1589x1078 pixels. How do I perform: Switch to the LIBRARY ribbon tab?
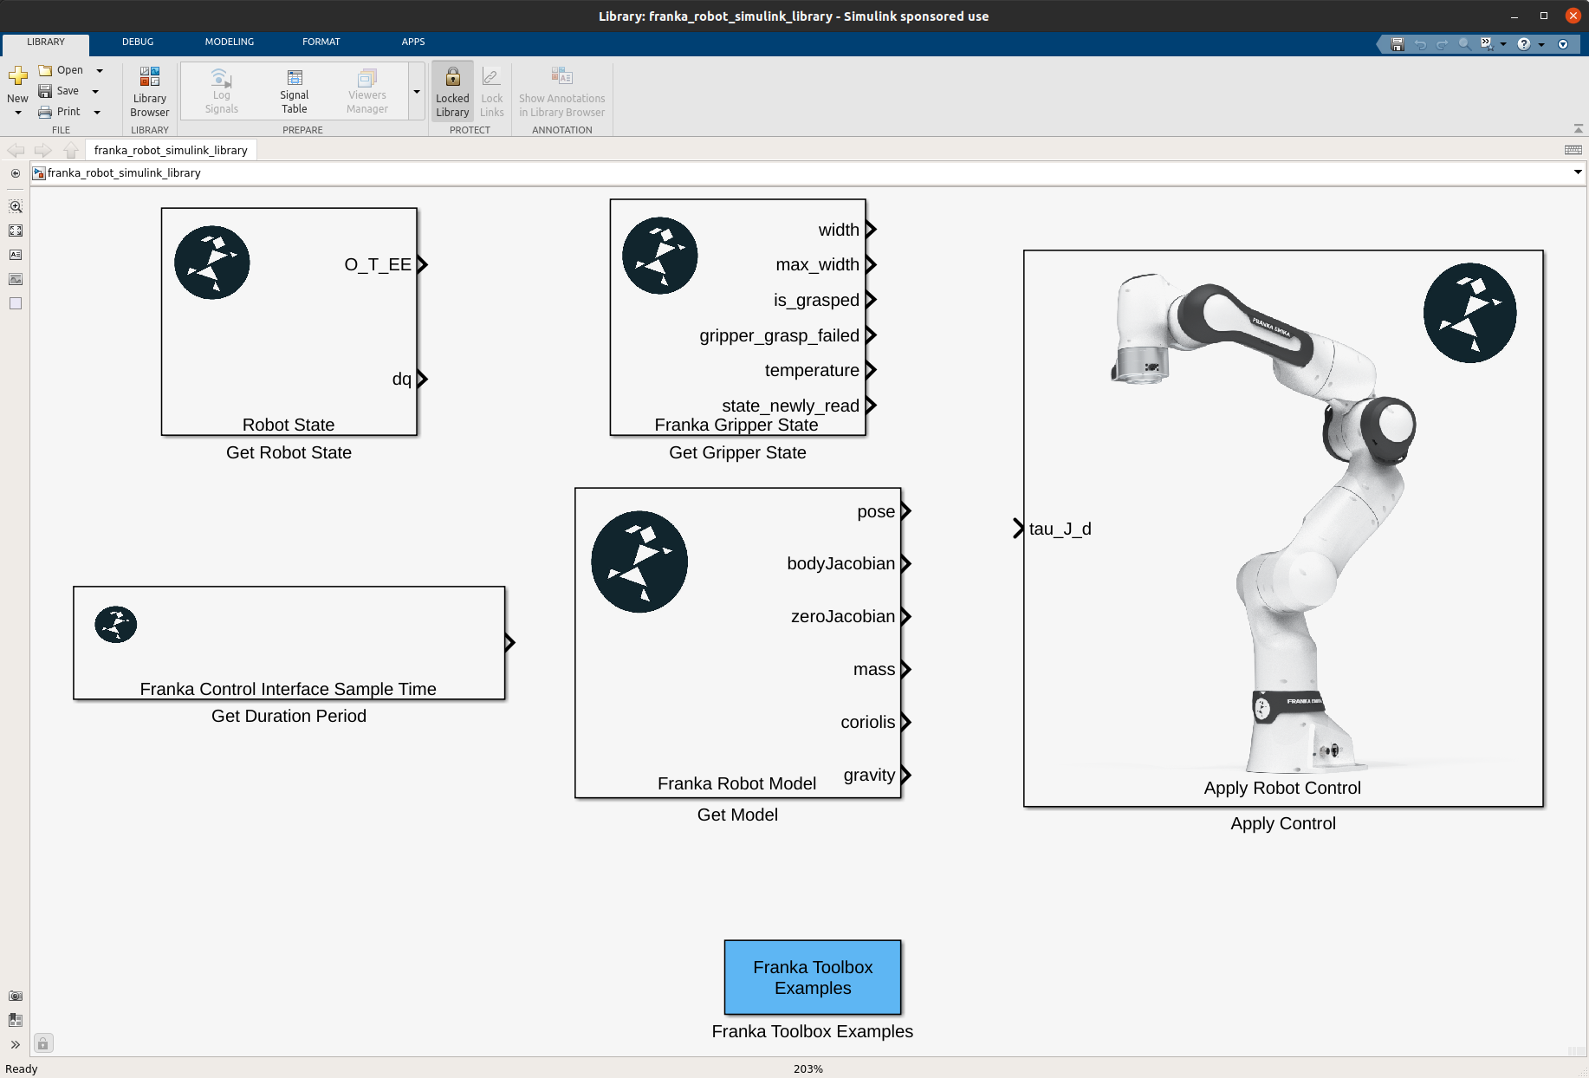point(46,42)
